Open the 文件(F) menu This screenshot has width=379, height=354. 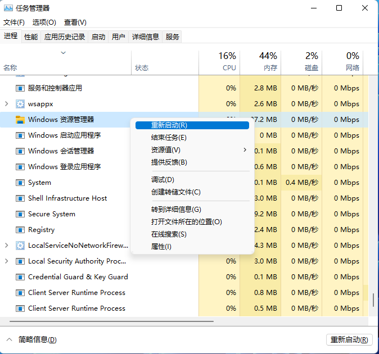click(14, 22)
